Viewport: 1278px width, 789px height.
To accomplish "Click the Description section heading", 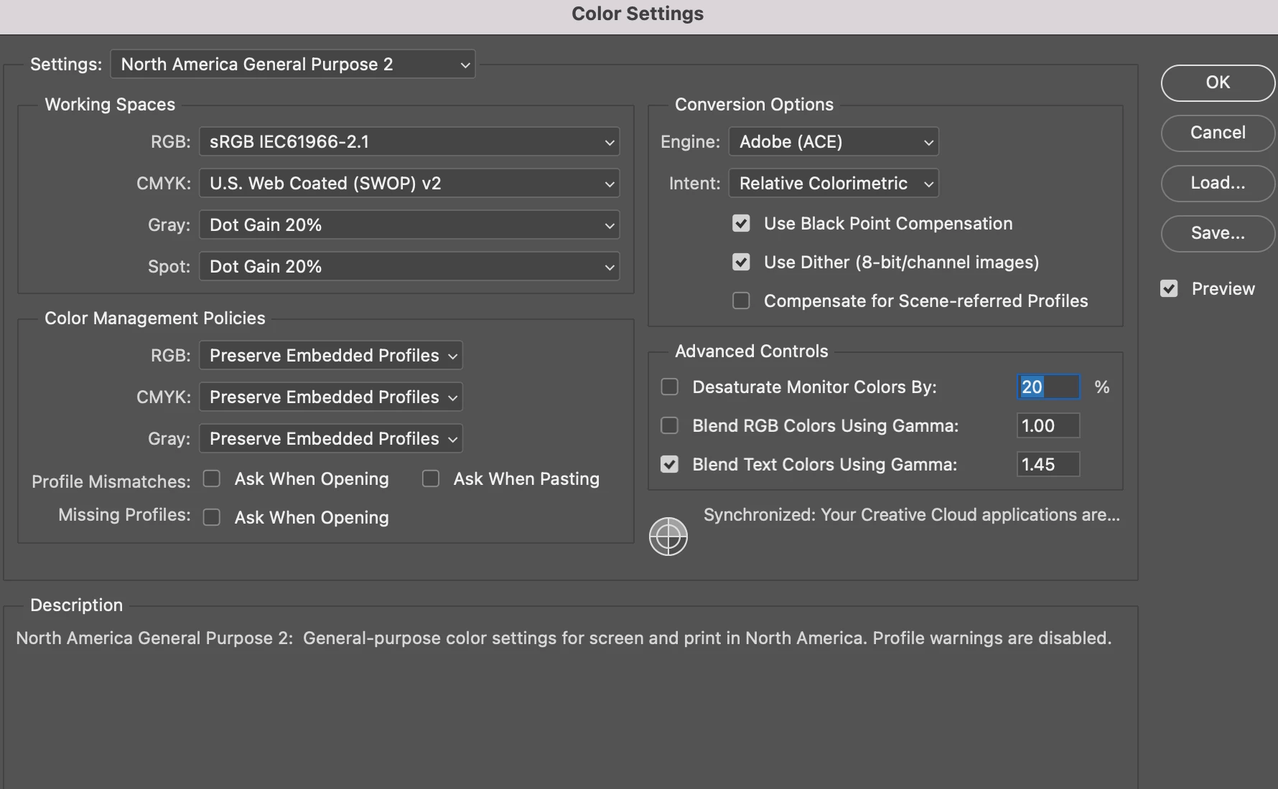I will (x=77, y=605).
